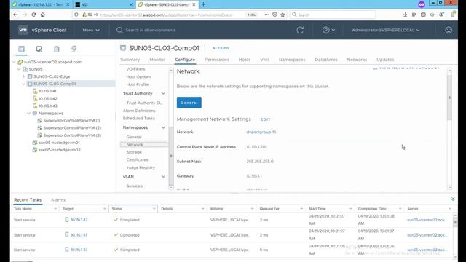Collapse vSAN section in Configure menu
Viewport: 466px width, 262px height.
click(x=163, y=177)
